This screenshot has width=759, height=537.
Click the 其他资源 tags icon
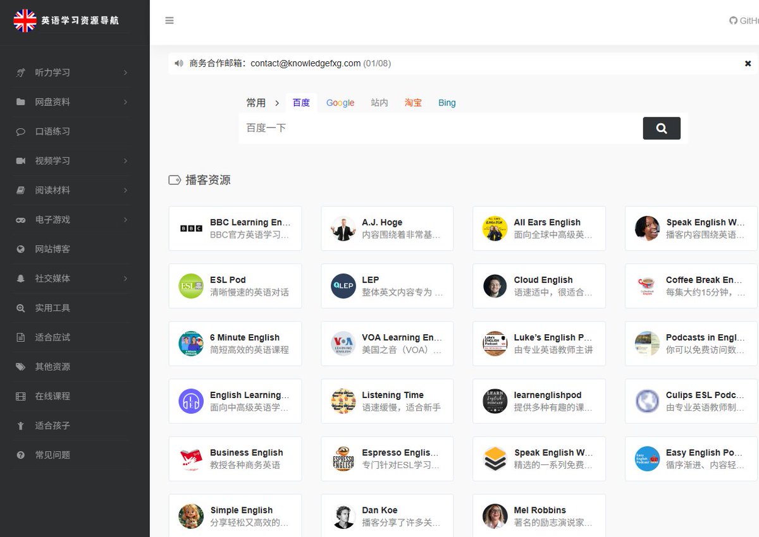(x=21, y=366)
